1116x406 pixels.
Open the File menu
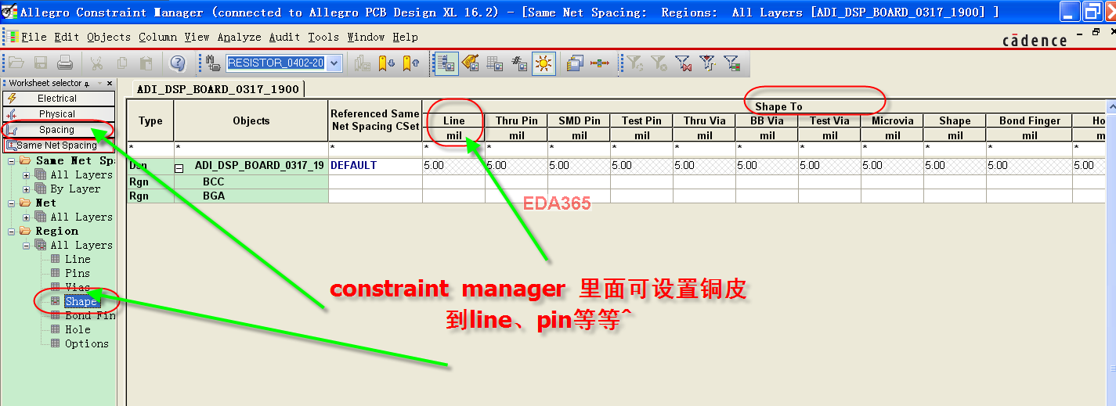34,37
